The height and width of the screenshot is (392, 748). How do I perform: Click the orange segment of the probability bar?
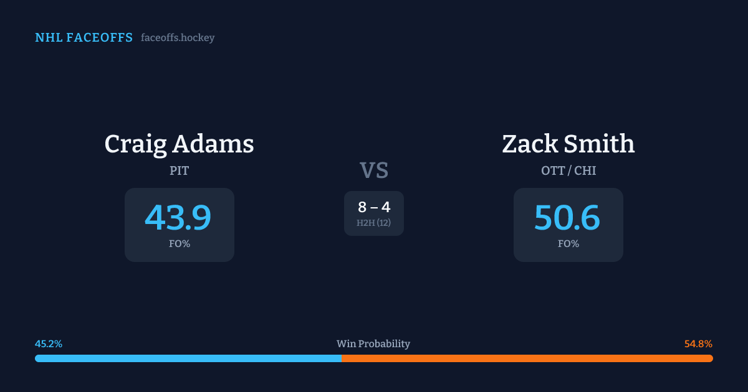[527, 358]
